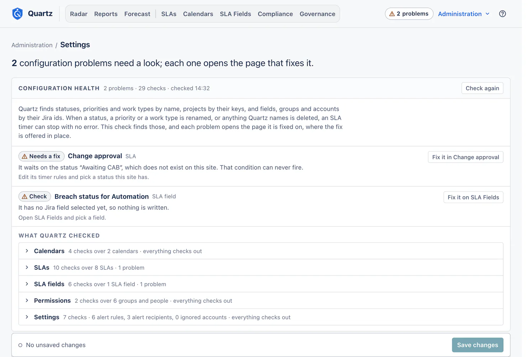The image size is (529, 357).
Task: Click the Save changes button
Action: tap(478, 345)
